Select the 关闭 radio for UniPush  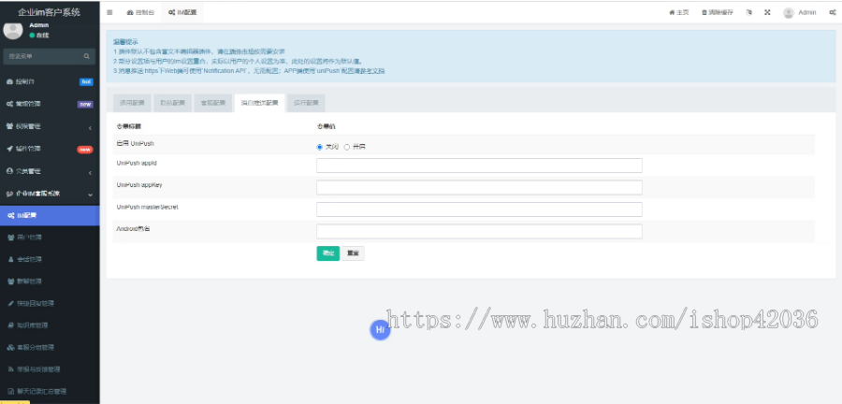320,147
